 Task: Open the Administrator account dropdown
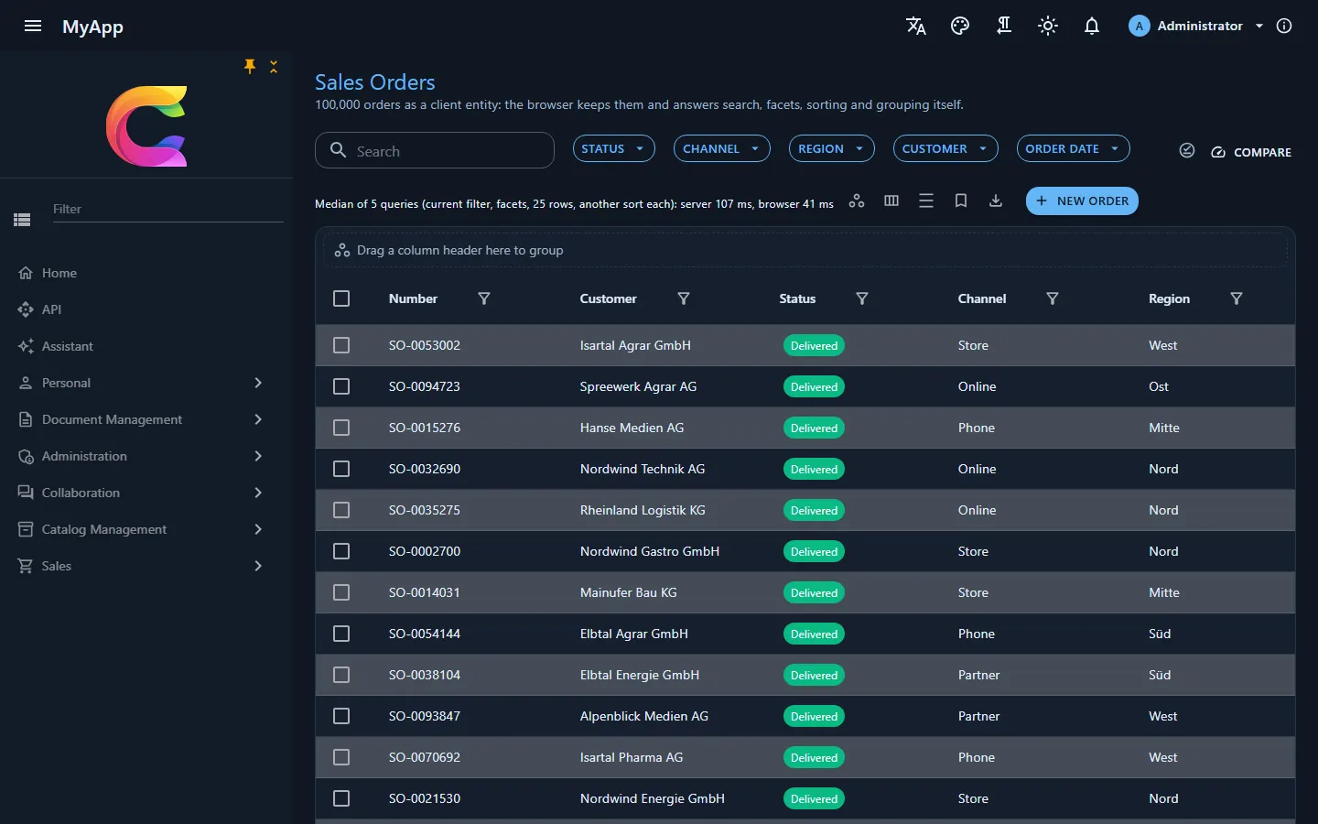point(1196,26)
